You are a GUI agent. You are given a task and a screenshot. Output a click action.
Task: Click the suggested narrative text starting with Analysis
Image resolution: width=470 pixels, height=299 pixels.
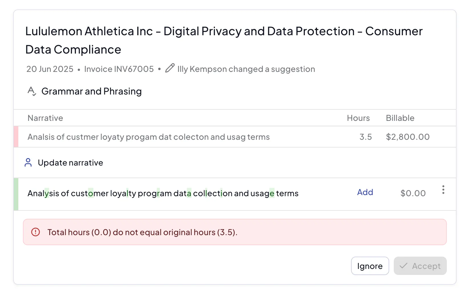(x=163, y=194)
